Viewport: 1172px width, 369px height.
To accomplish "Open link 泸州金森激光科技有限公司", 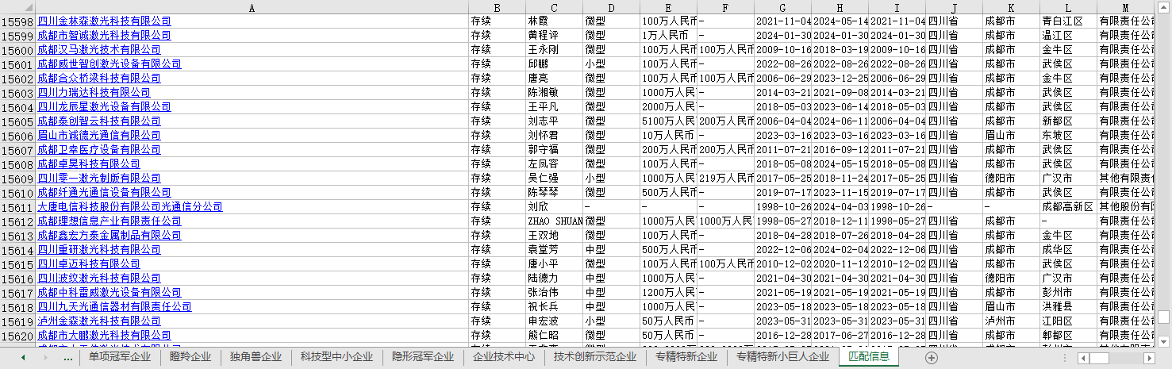I will point(99,321).
